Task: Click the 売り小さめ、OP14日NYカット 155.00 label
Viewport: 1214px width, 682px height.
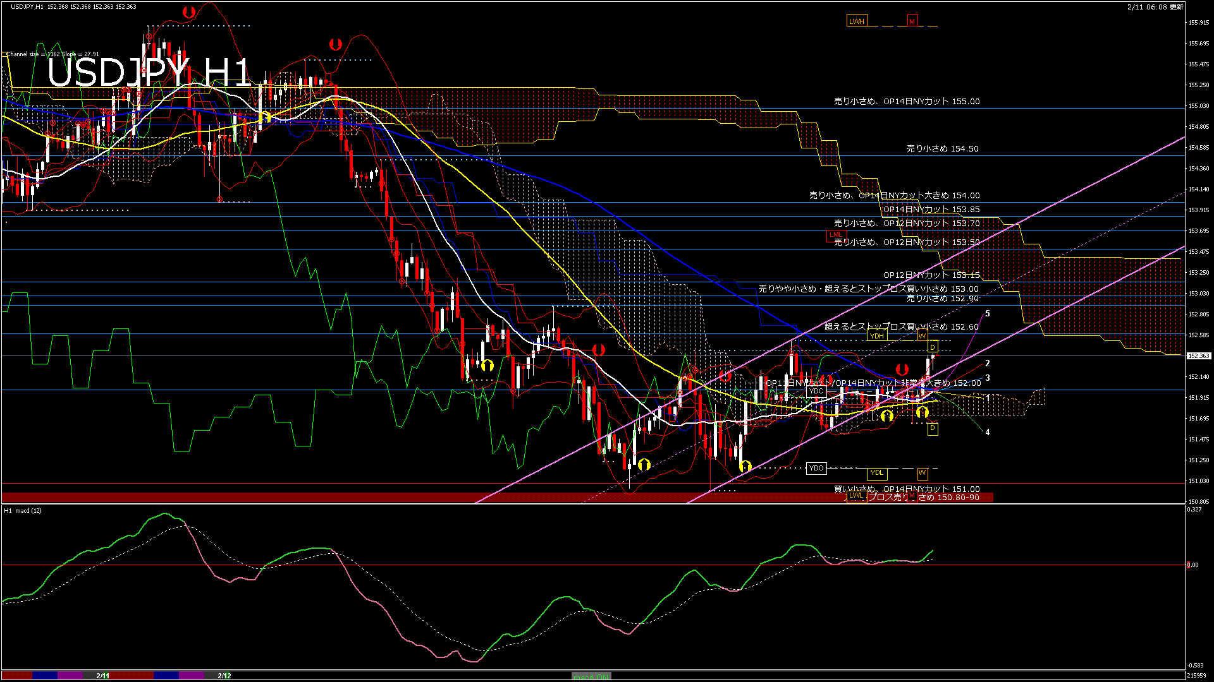Action: click(907, 101)
